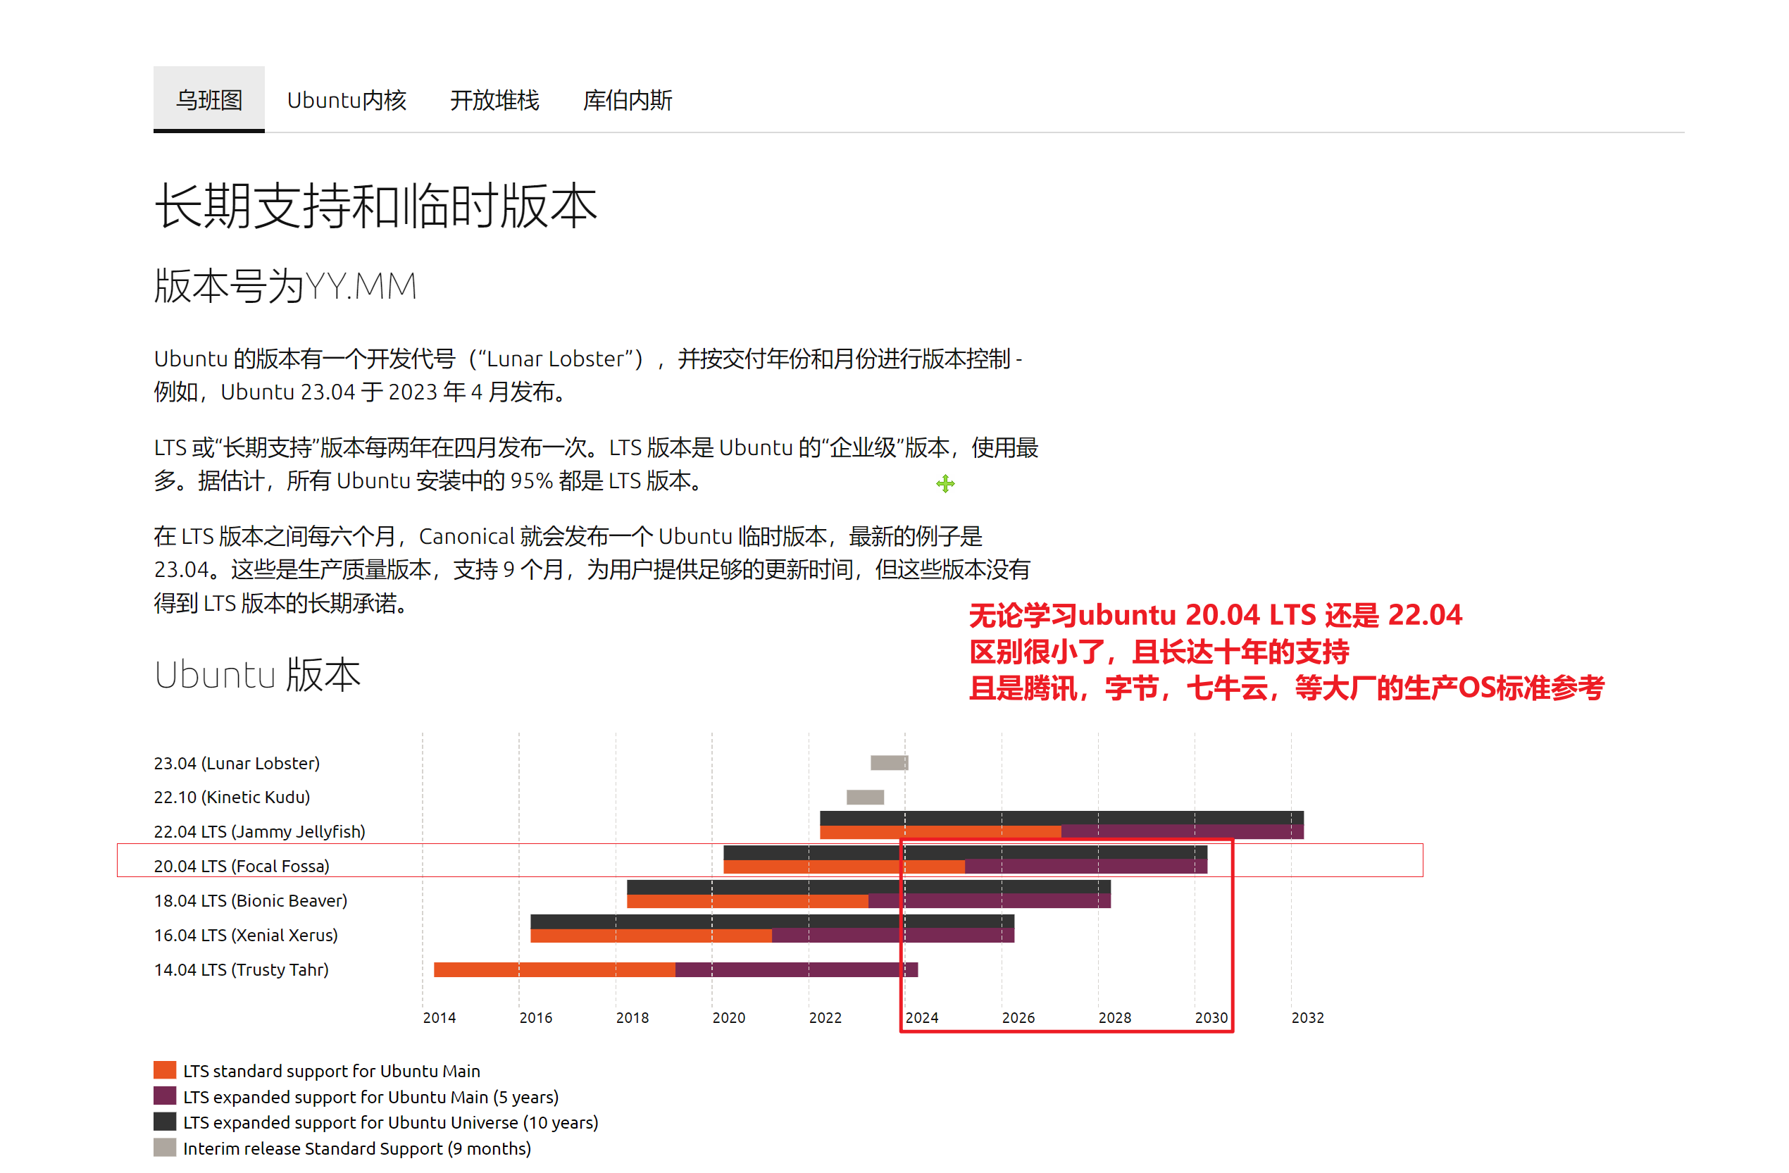Click the grey Interim release legend swatch
Screen dimensions: 1789x1173
(x=165, y=1148)
